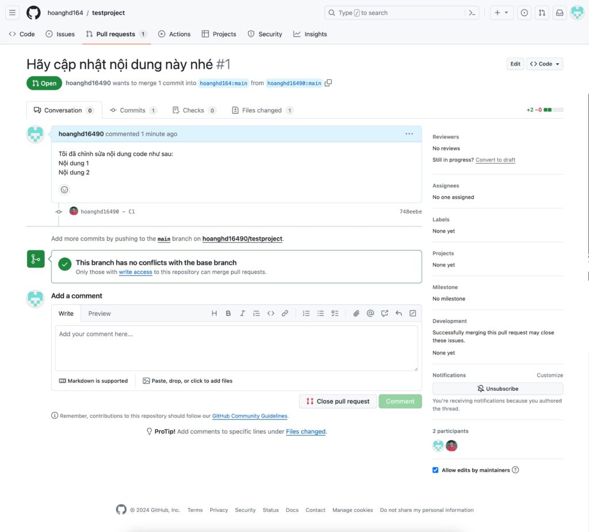The image size is (589, 532).
Task: Open the write access link
Action: 136,272
